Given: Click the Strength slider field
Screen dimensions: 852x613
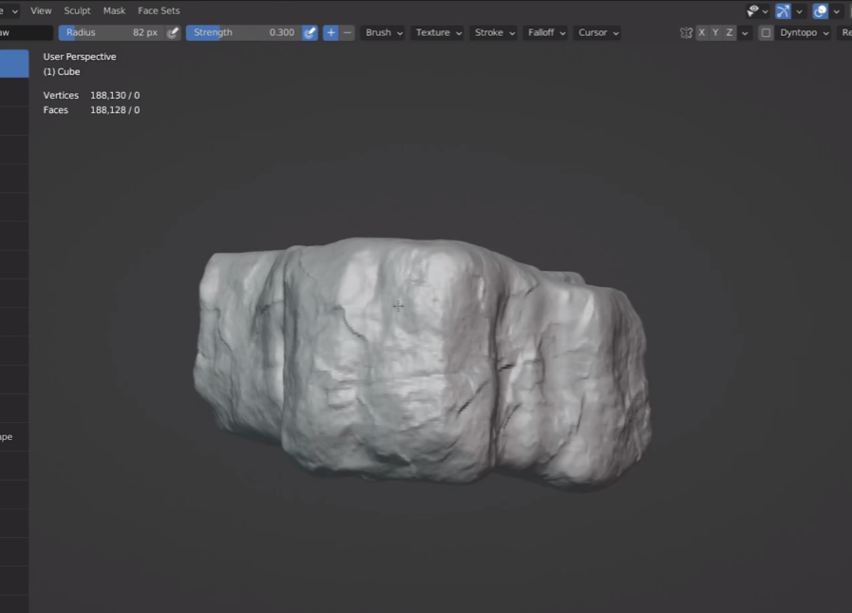Looking at the screenshot, I should [x=244, y=32].
